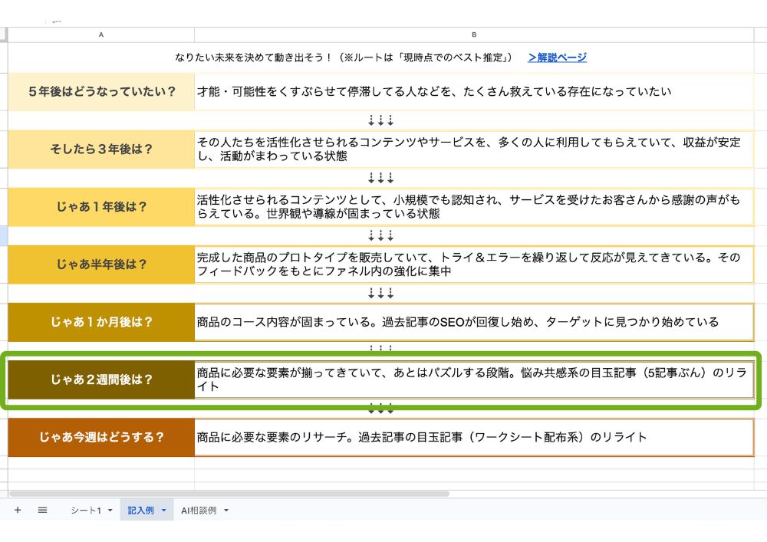The width and height of the screenshot is (767, 542).
Task: Click the answer cell starting 商品に必要な要素が揃ってきていて
Action: (x=474, y=379)
